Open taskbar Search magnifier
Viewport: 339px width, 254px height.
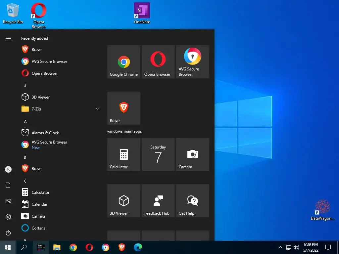[x=24, y=247]
